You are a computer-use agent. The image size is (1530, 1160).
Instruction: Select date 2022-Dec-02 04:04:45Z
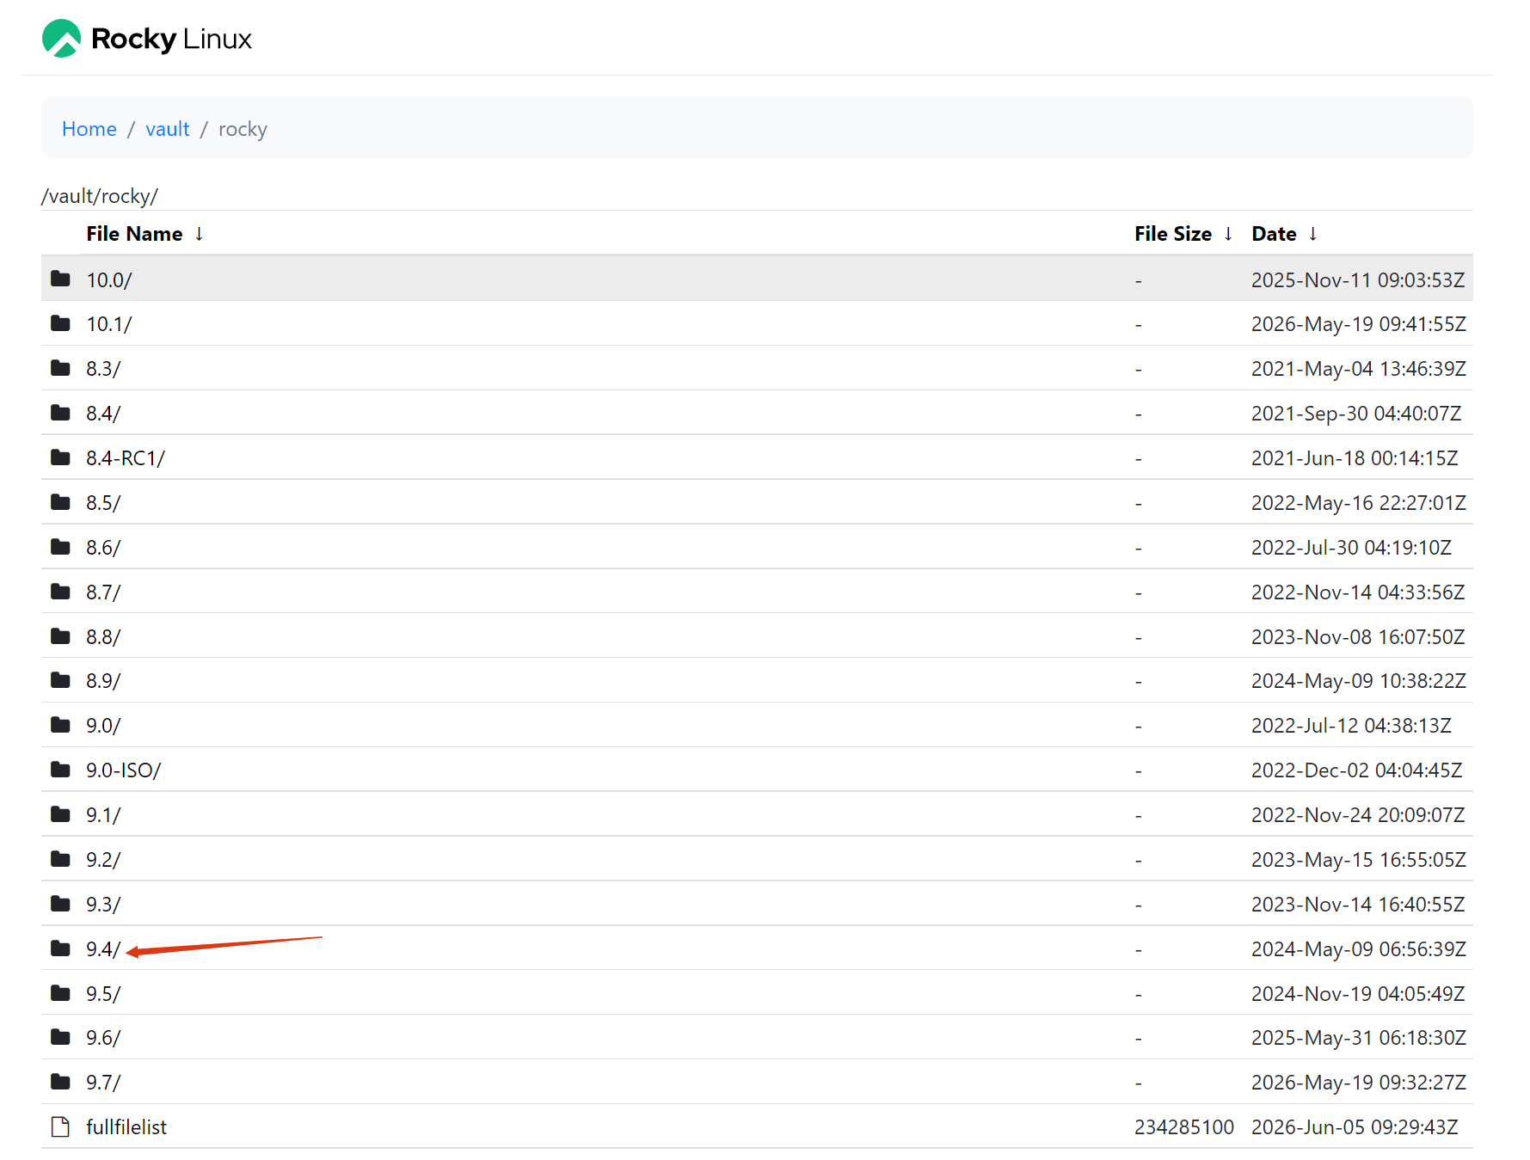[1357, 770]
